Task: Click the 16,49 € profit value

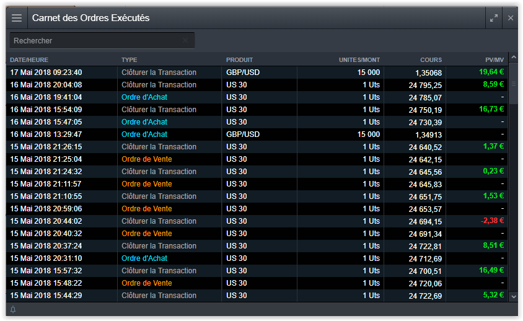Action: (491, 270)
